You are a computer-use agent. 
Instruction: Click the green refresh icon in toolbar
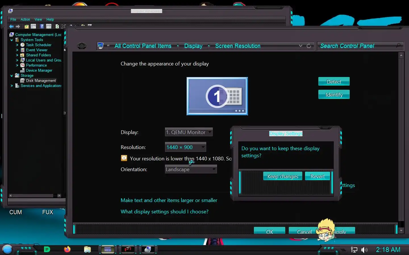(57, 26)
